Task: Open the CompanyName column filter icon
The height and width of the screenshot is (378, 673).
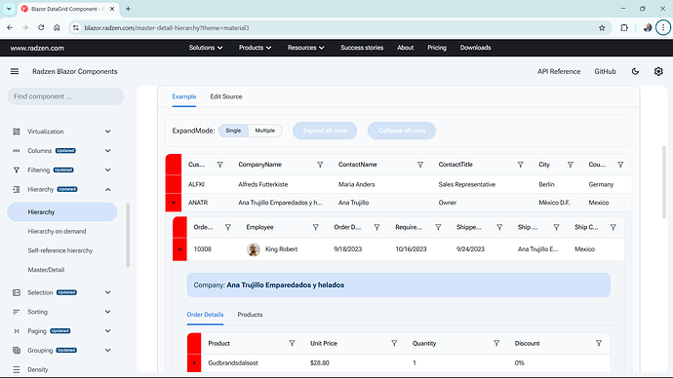Action: [320, 165]
